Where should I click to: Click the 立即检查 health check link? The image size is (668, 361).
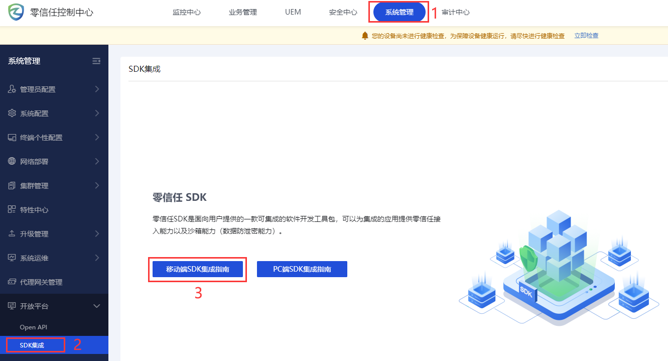(x=586, y=35)
